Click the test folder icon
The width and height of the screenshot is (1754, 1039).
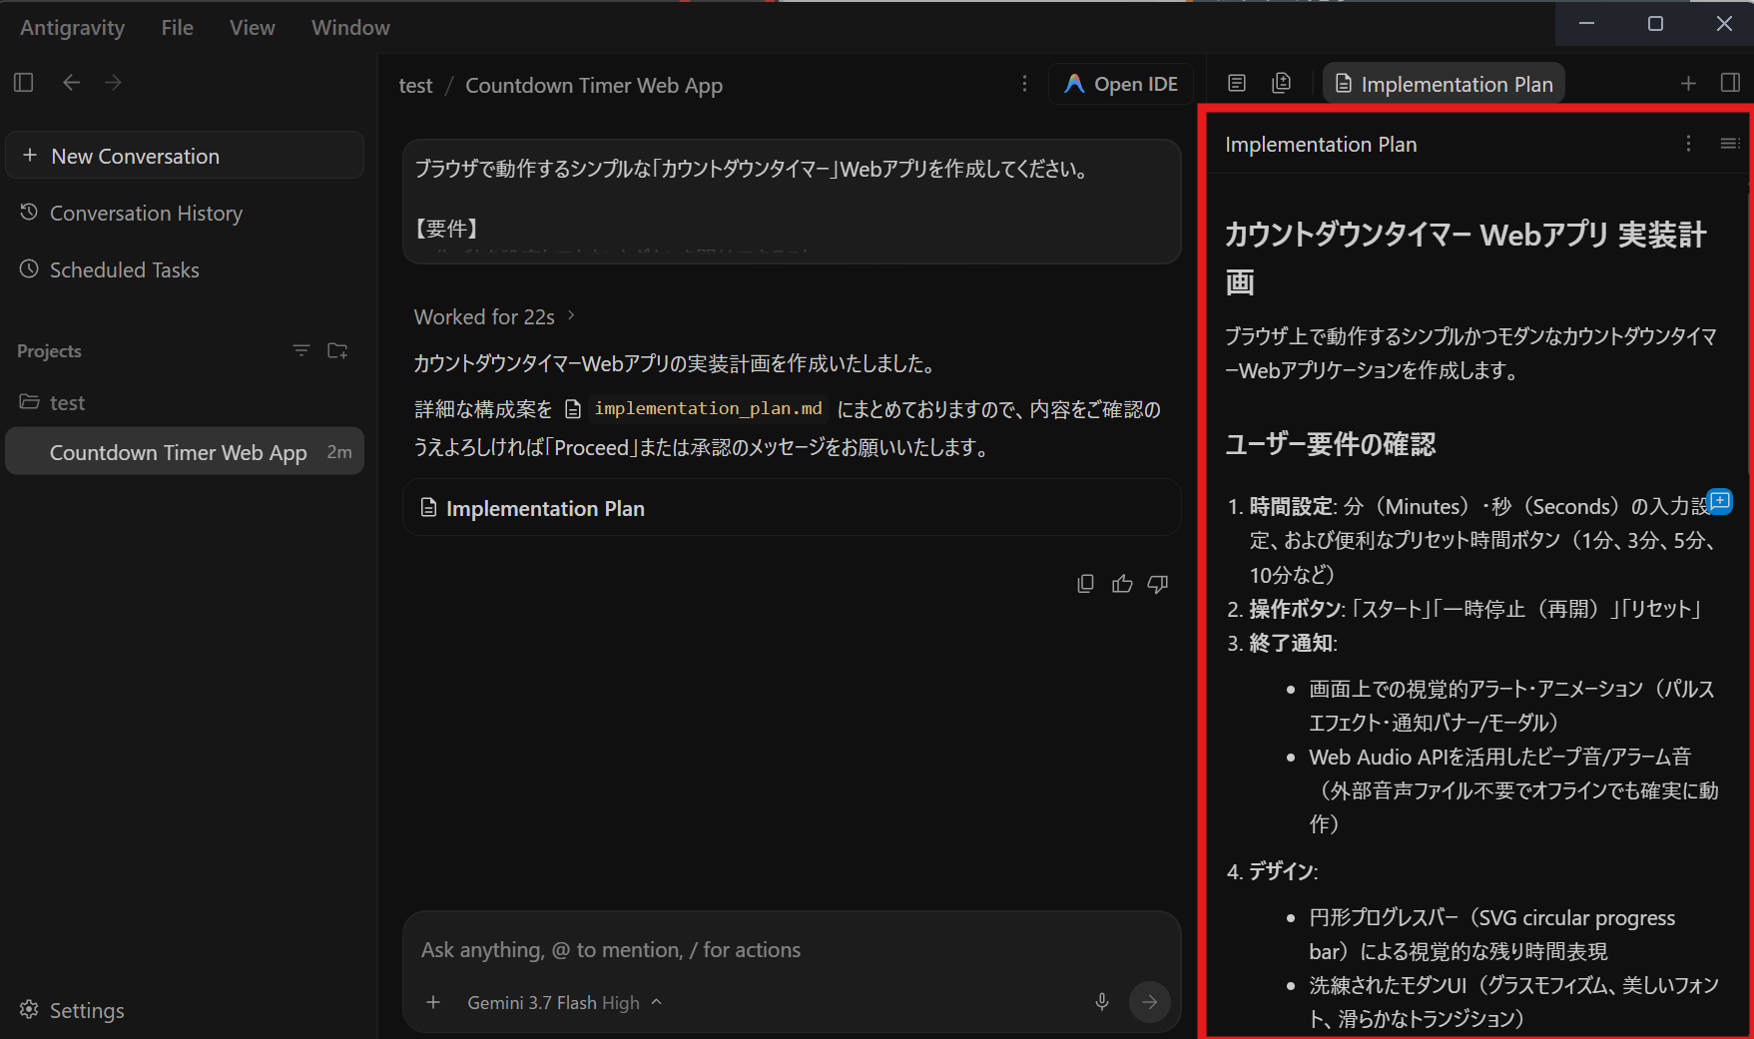click(29, 401)
